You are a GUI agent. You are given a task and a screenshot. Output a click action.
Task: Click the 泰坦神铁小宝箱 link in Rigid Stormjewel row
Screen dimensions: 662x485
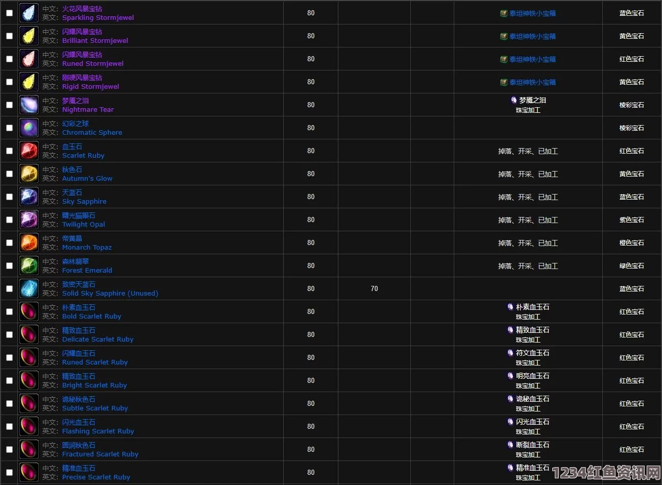[x=532, y=82]
